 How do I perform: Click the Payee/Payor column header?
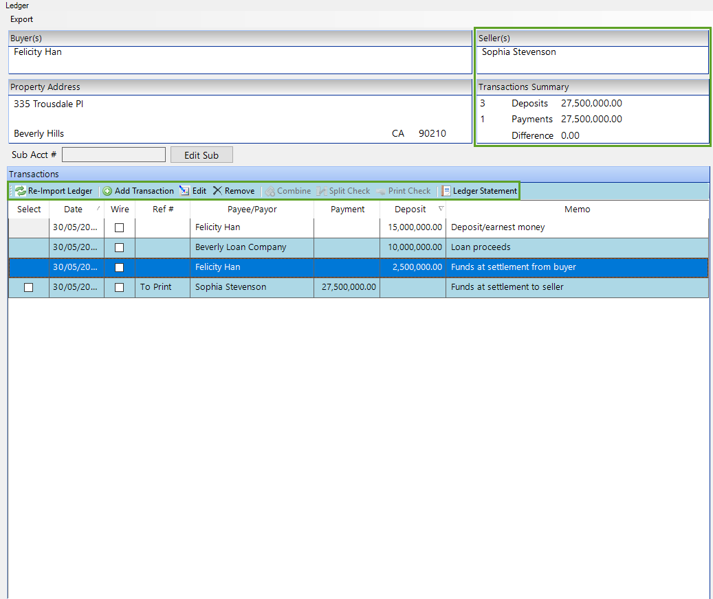252,210
